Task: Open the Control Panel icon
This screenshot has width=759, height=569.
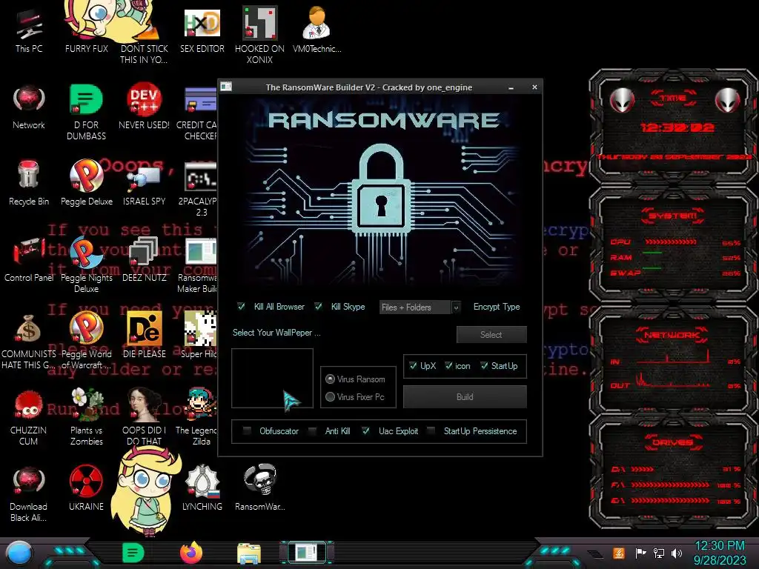Action: click(x=29, y=260)
